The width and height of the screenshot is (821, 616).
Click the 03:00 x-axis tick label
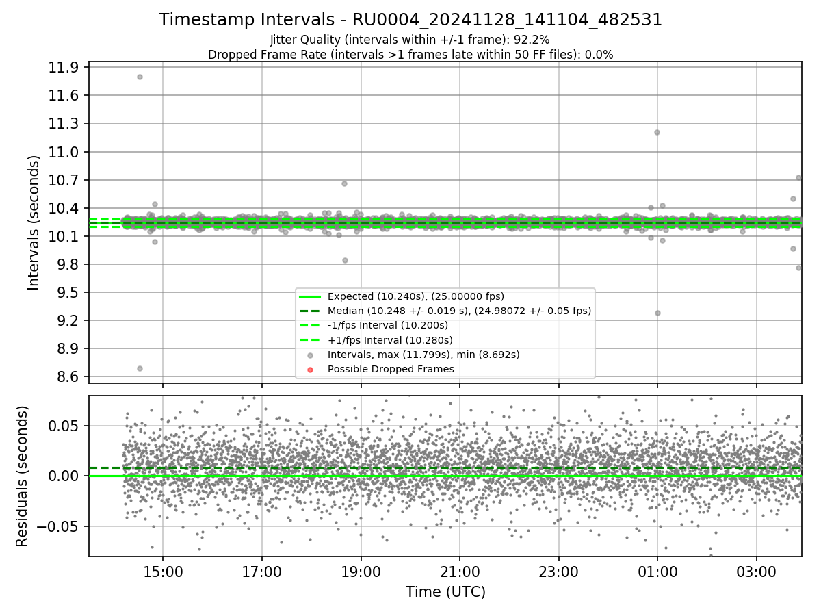click(x=757, y=571)
